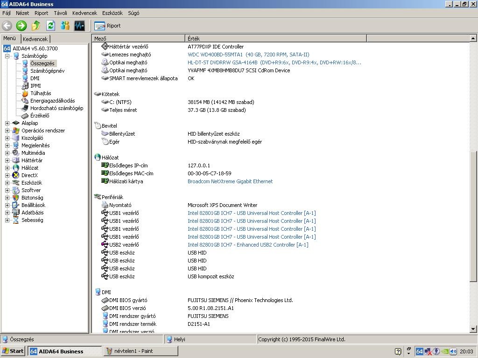Select the Energiagazdálkodás tree item
This screenshot has height=358, width=478.
click(x=52, y=101)
